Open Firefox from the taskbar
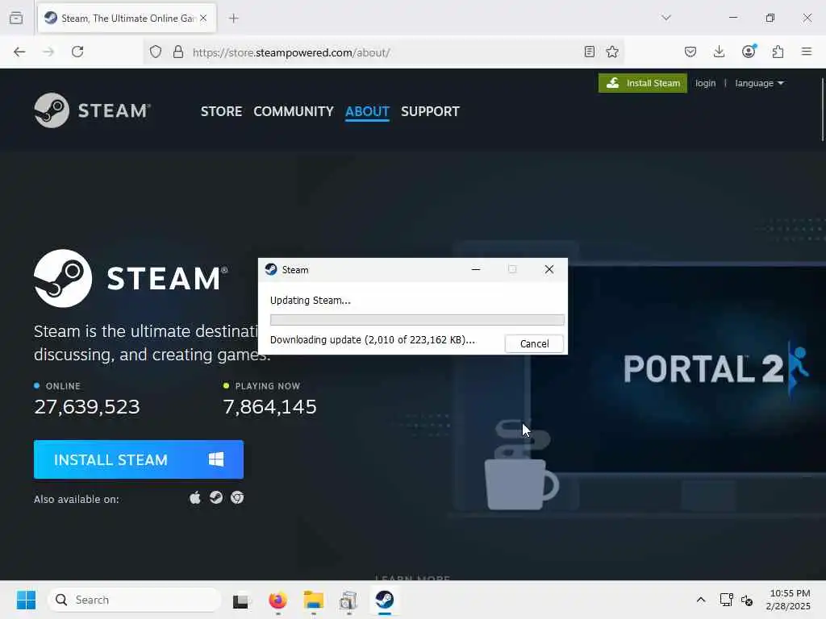This screenshot has height=619, width=826. (x=277, y=600)
